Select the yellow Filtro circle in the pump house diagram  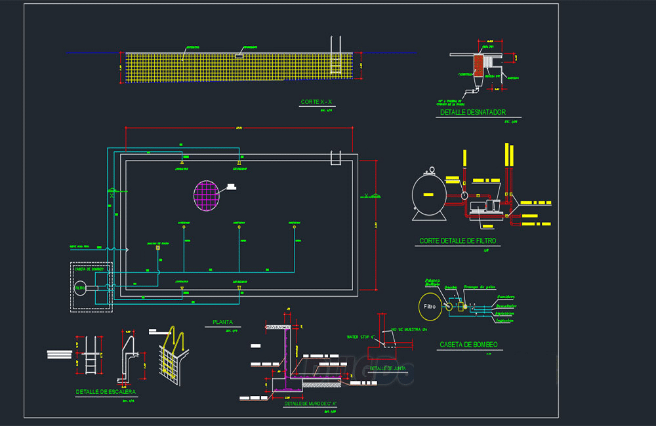(430, 307)
